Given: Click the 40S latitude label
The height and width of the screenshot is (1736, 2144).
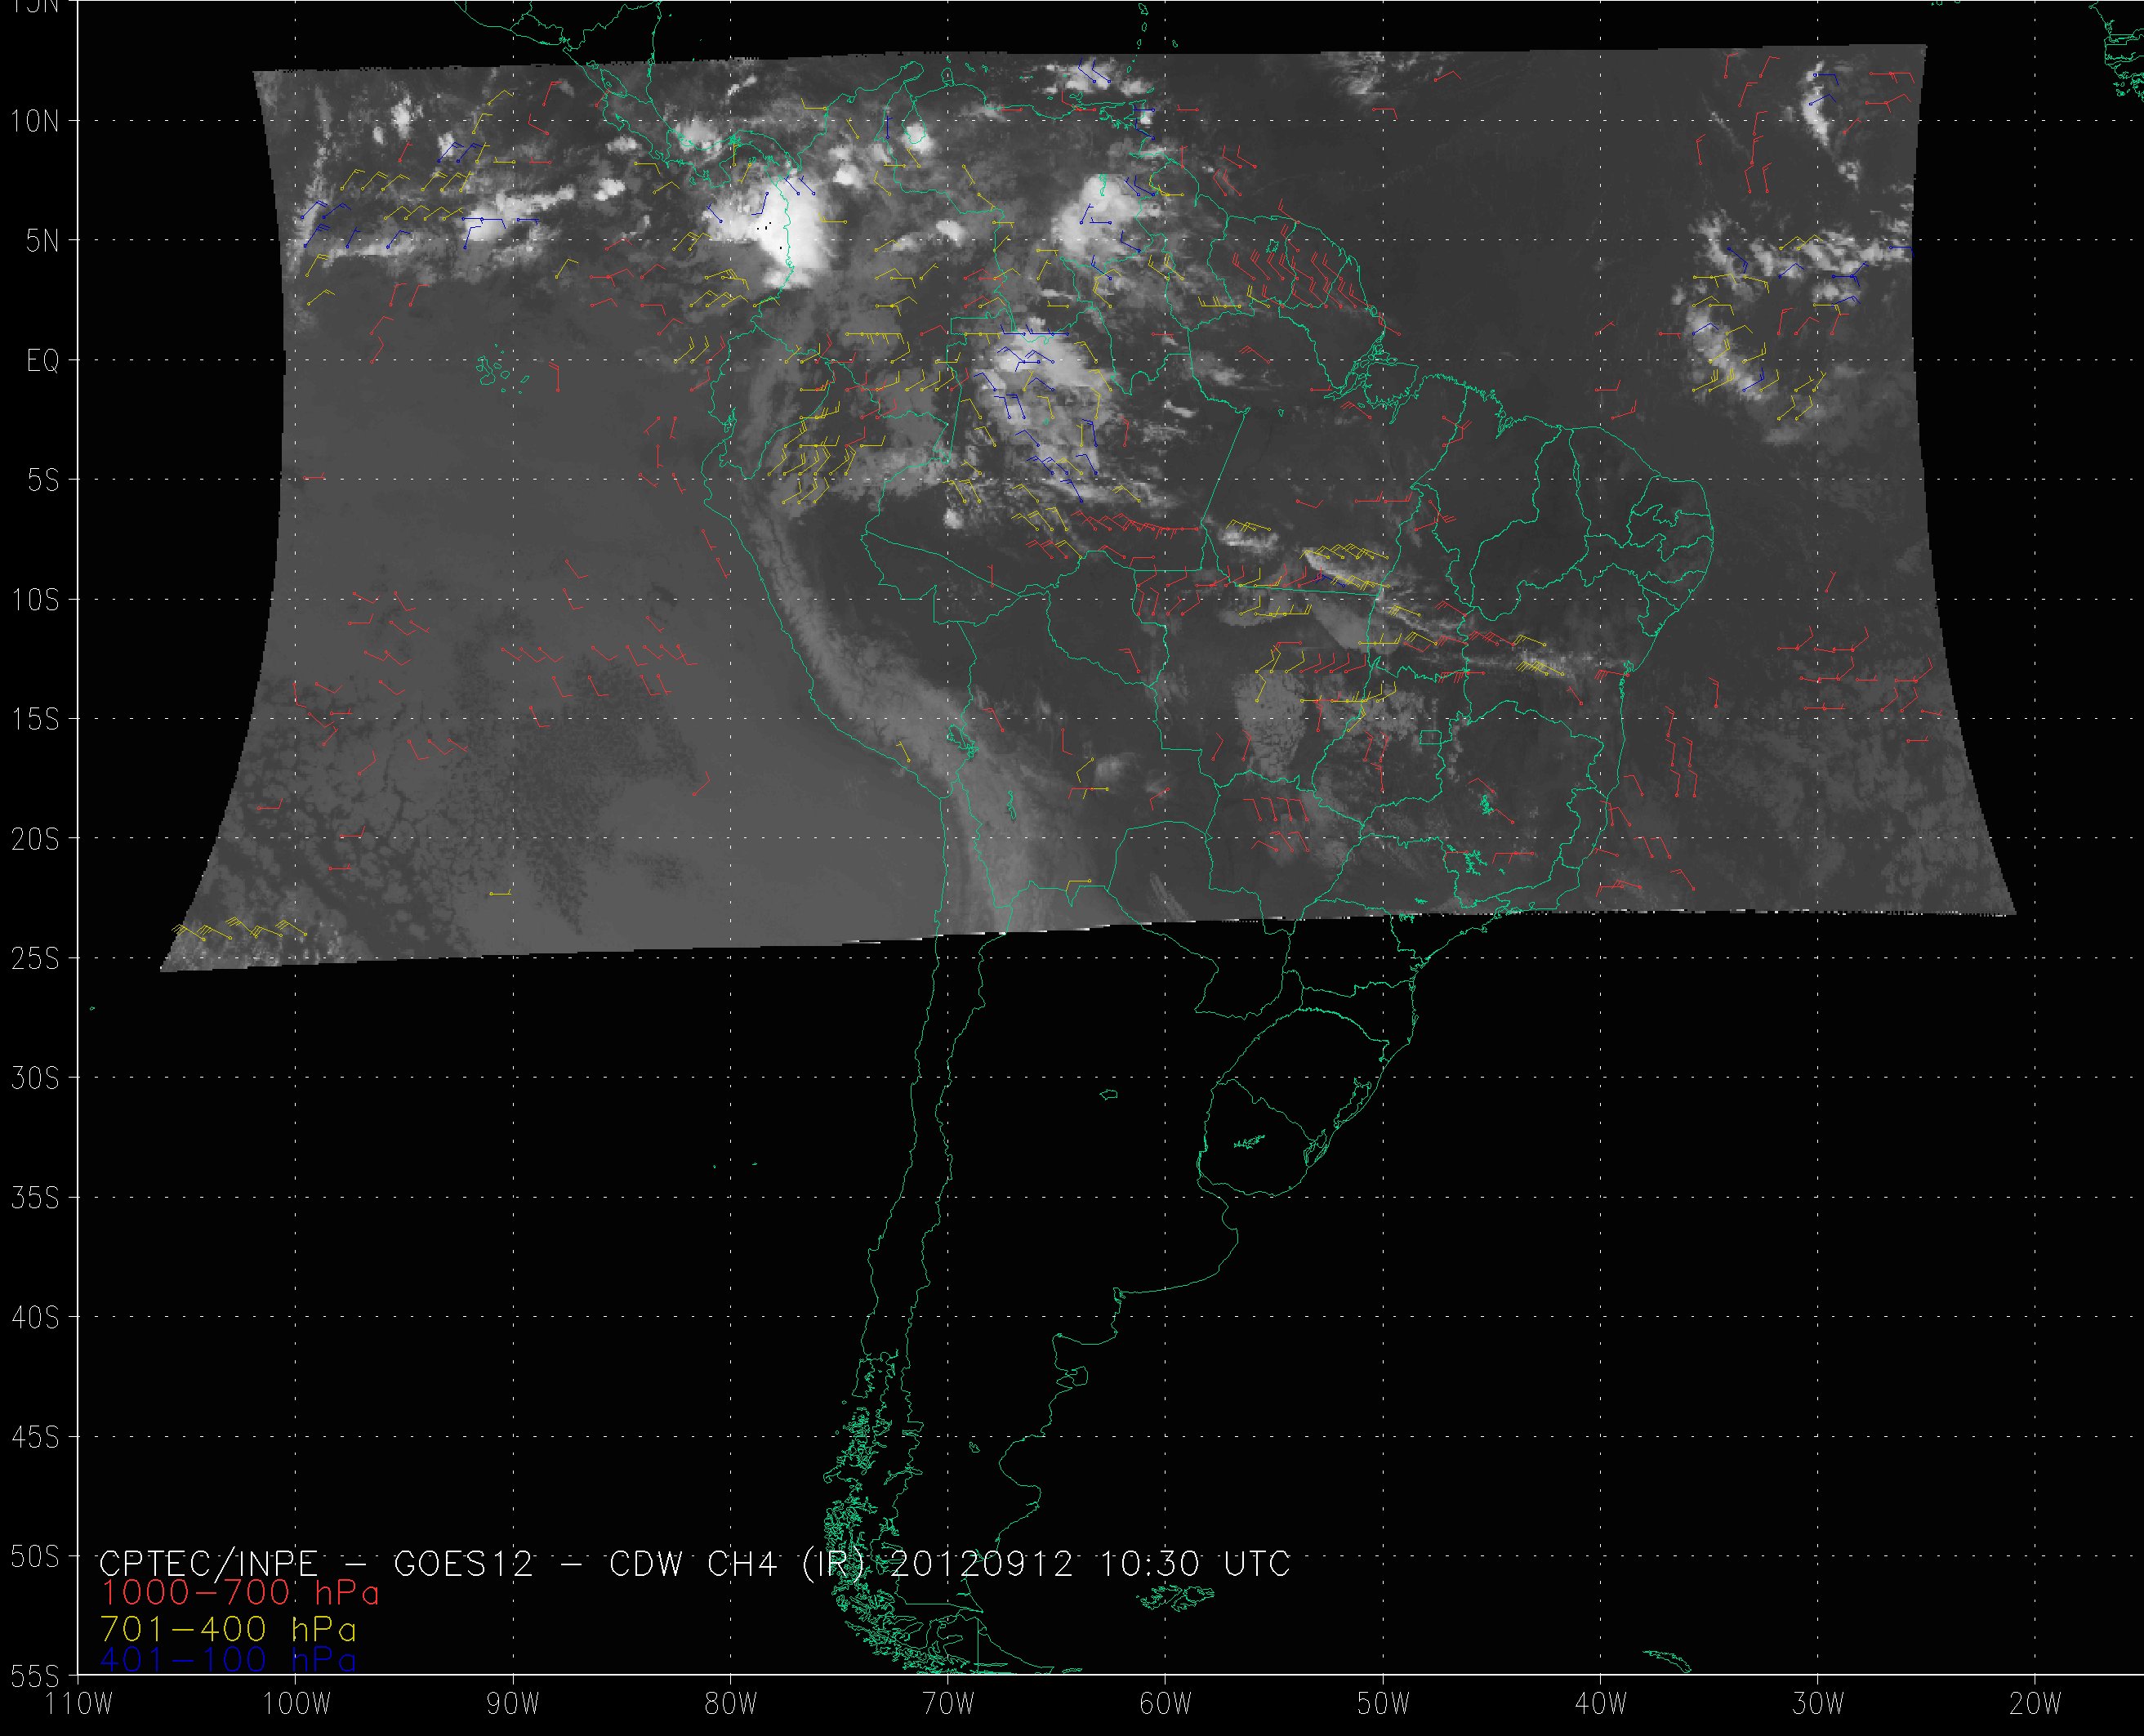Looking at the screenshot, I should [x=35, y=1318].
